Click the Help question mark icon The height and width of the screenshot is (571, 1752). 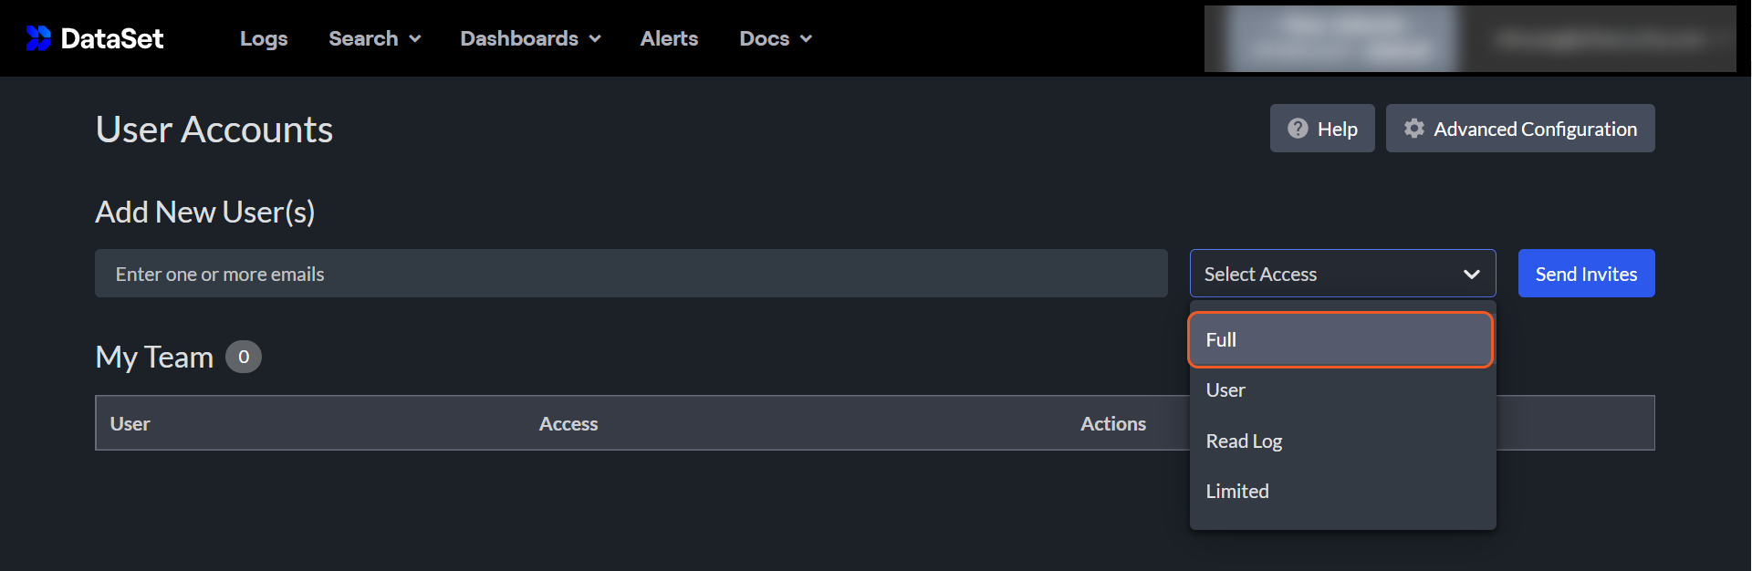[1298, 129]
